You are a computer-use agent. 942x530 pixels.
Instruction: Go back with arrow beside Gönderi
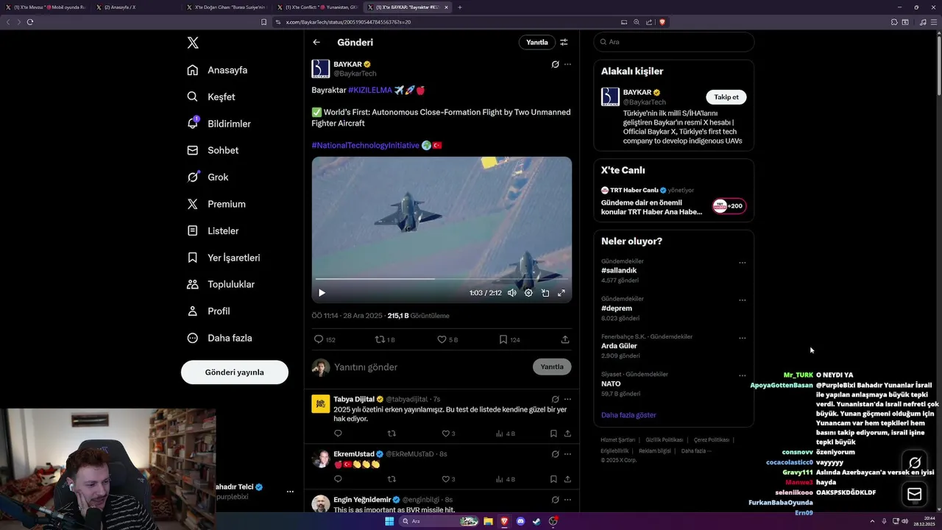[316, 42]
